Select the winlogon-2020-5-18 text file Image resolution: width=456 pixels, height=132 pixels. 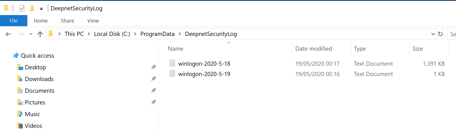204,64
